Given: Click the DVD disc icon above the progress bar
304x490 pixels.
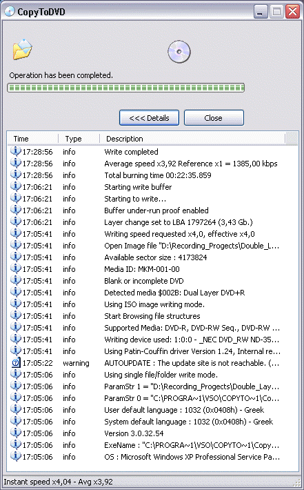Looking at the screenshot, I should [179, 52].
